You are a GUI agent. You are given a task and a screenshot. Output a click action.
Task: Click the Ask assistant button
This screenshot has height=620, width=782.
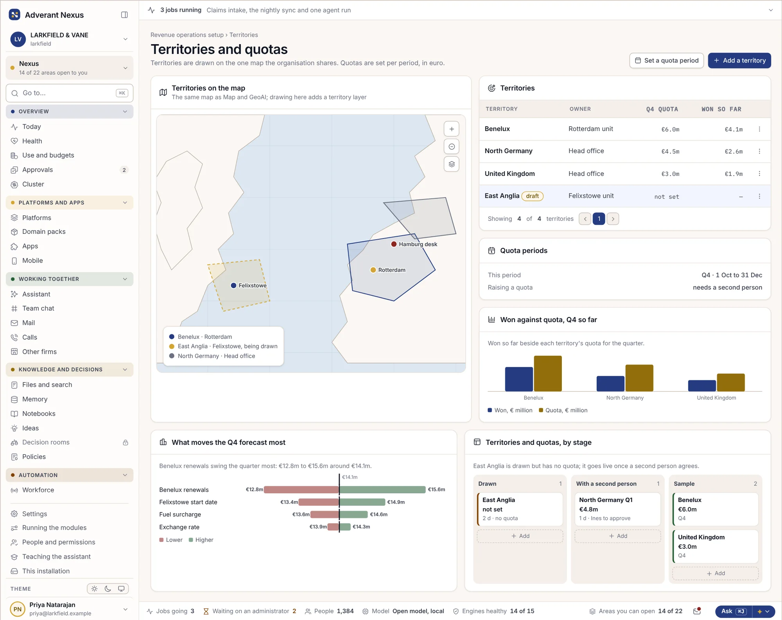tap(733, 611)
